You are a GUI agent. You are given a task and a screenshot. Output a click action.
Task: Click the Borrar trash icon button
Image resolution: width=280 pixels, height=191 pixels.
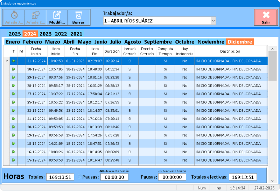pos(78,17)
